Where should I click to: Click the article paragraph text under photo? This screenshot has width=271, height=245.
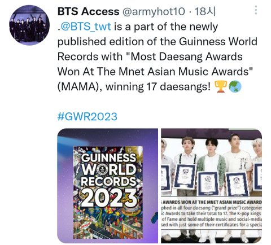coord(212,216)
